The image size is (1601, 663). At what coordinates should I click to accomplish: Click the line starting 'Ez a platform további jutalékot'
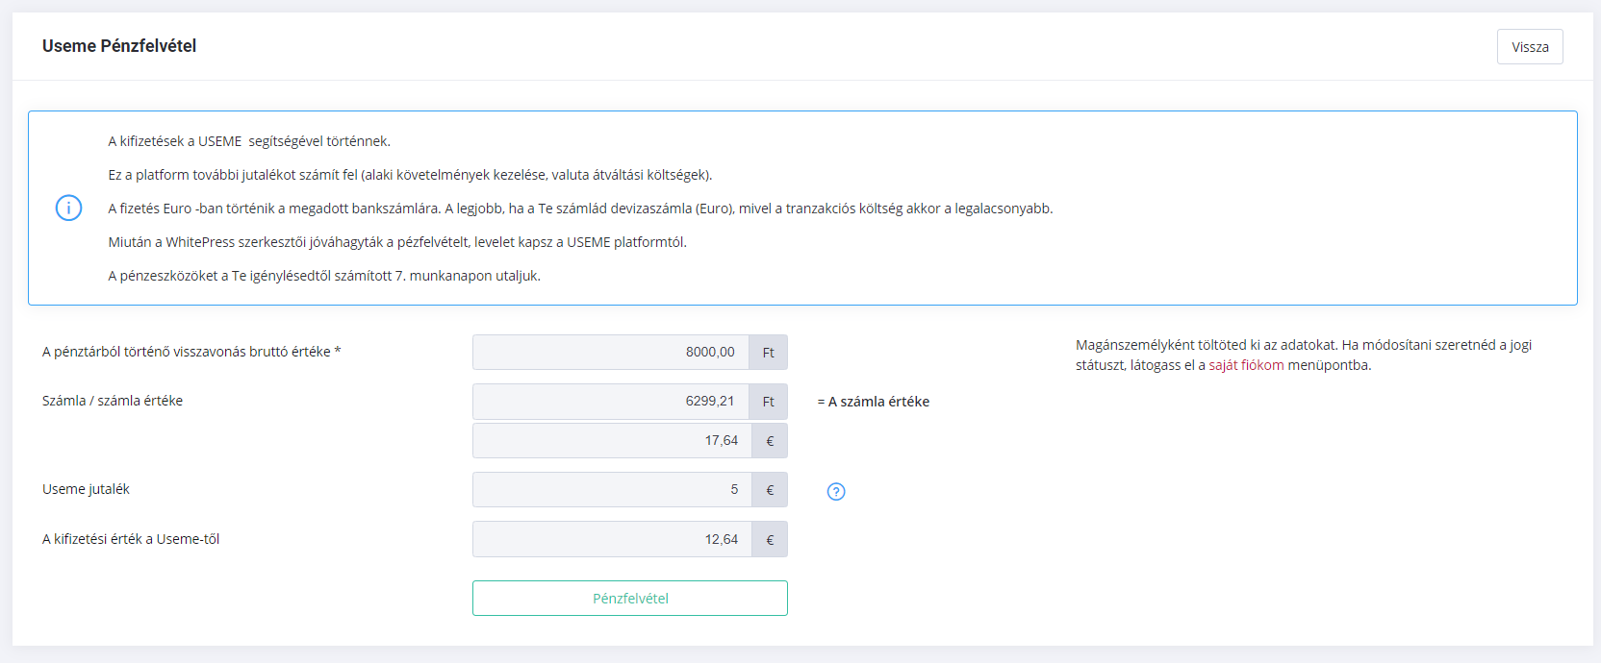click(410, 175)
